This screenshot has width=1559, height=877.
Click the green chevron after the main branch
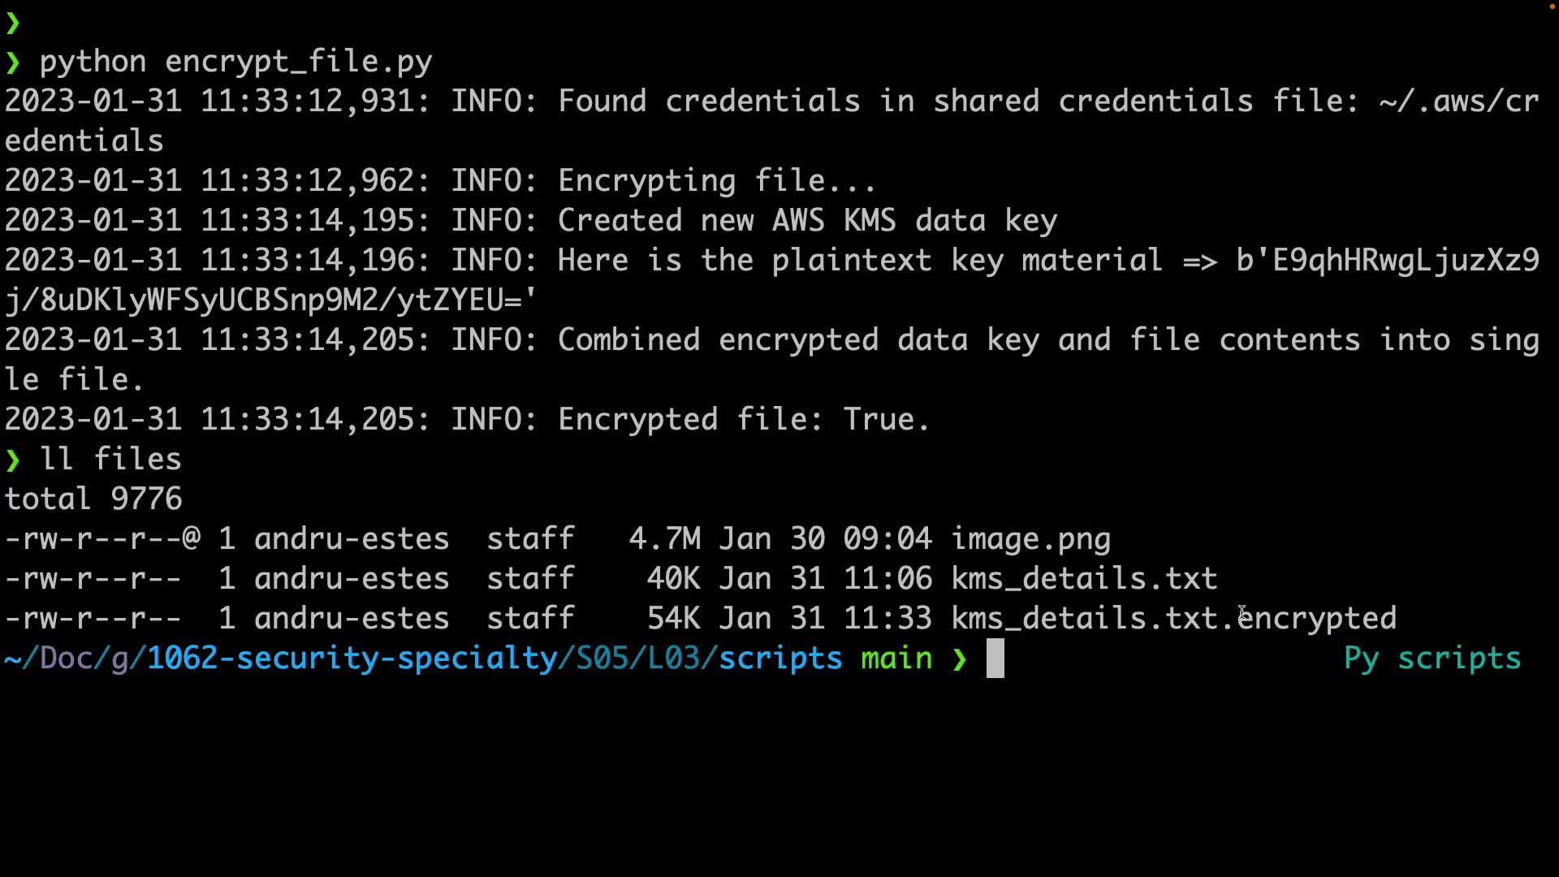(x=961, y=659)
